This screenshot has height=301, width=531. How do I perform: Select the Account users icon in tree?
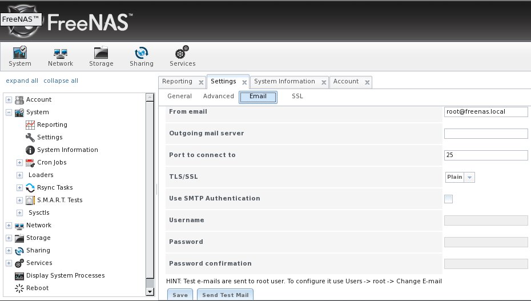tap(19, 99)
